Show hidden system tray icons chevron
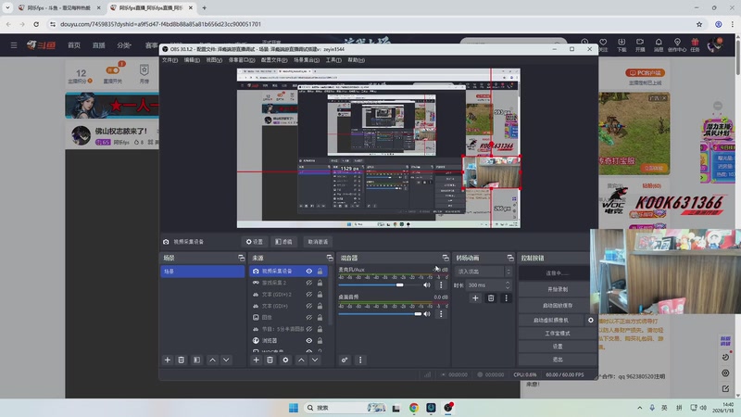741x417 pixels. tap(639, 408)
